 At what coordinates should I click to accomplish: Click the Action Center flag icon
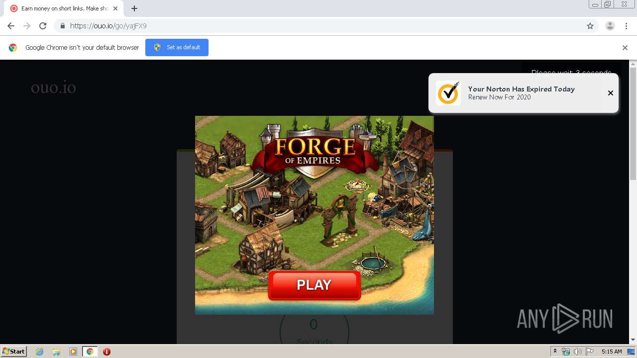coord(590,352)
